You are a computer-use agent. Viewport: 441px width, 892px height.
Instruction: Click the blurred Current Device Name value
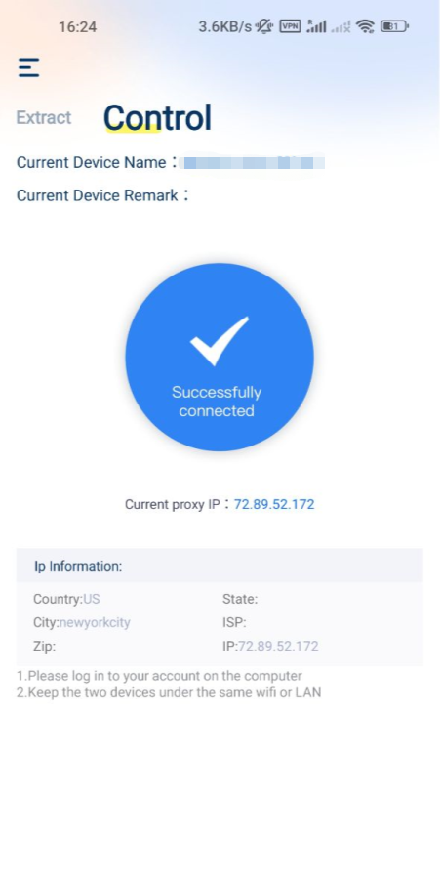(x=253, y=163)
